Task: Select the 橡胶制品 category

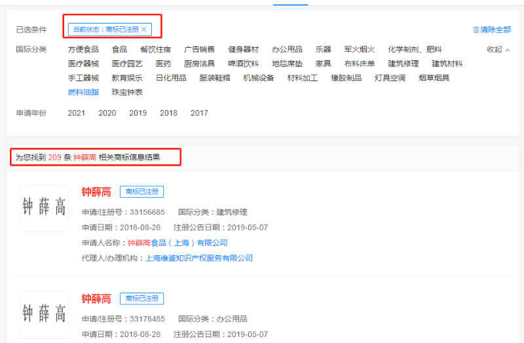Action: point(346,78)
